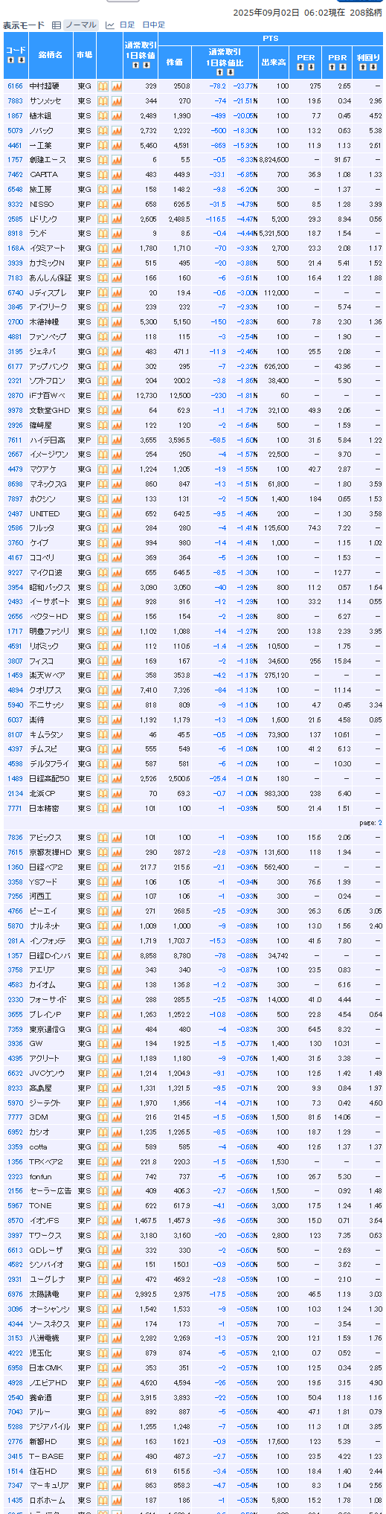Sort PBR column with up arrow
The height and width of the screenshot is (1514, 386).
click(x=332, y=68)
